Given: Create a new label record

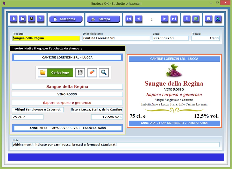Looking at the screenshot, I should [x=13, y=19].
